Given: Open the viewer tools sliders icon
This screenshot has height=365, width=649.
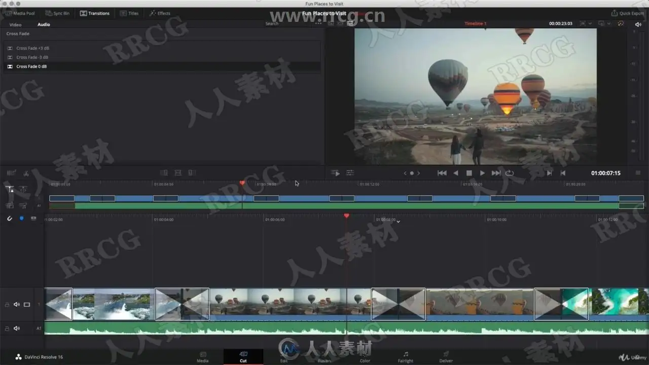Looking at the screenshot, I should tap(350, 173).
